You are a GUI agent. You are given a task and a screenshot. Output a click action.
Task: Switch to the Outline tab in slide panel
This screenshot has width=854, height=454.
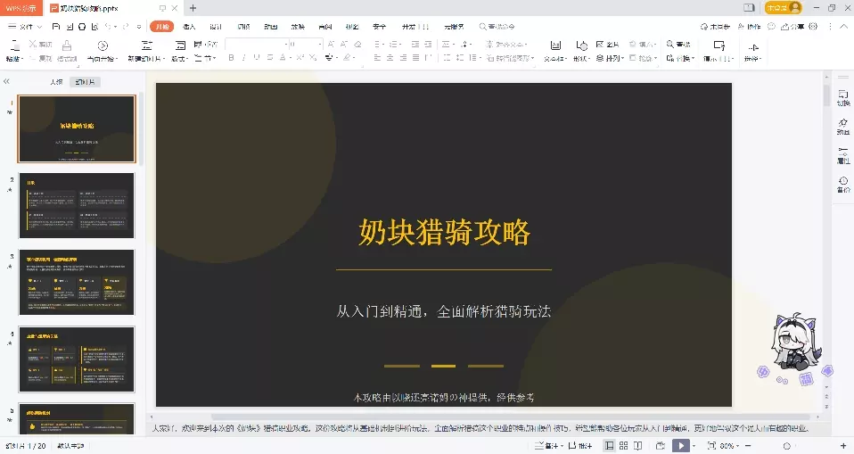[x=56, y=82]
